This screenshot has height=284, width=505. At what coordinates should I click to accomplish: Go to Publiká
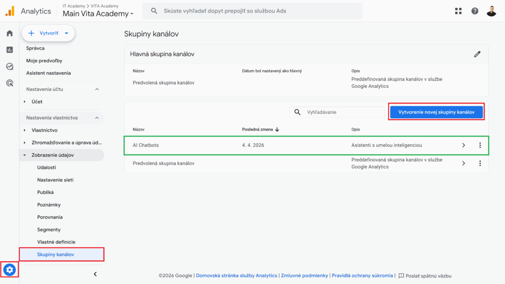(x=45, y=192)
